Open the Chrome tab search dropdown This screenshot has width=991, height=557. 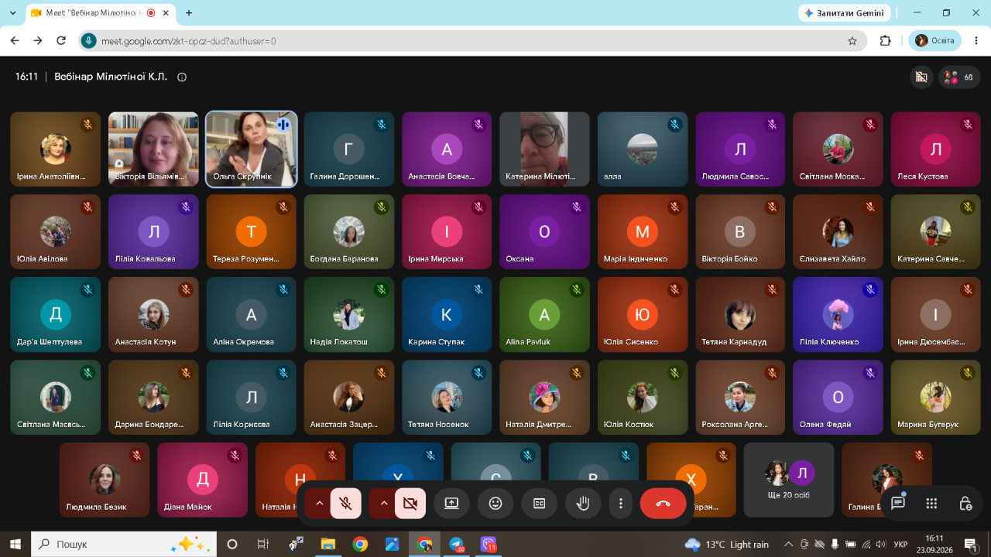[12, 13]
